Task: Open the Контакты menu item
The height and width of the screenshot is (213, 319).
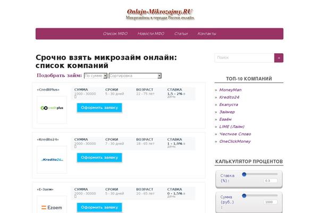Action: tap(207, 34)
